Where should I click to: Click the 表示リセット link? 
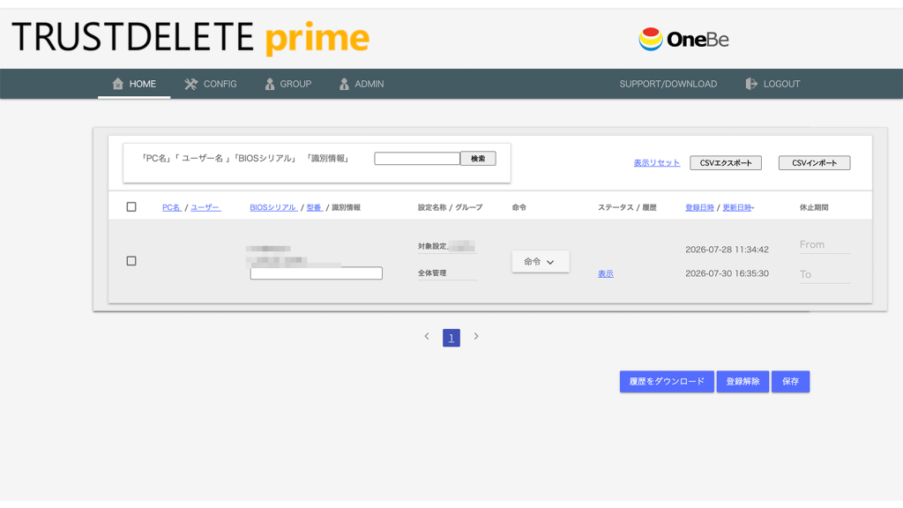(x=656, y=163)
